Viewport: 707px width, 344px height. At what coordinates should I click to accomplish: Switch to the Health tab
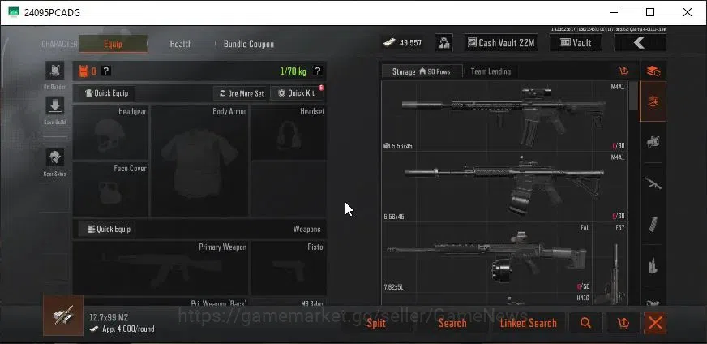coord(181,44)
